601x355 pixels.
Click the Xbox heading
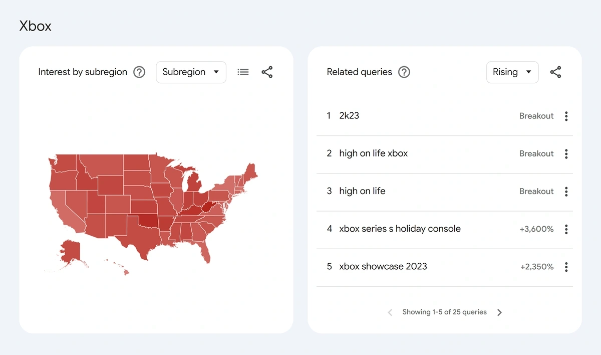[36, 26]
